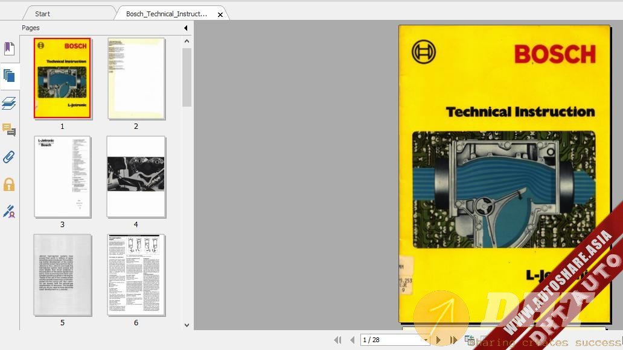Open the Bookmarks panel icon

9,48
